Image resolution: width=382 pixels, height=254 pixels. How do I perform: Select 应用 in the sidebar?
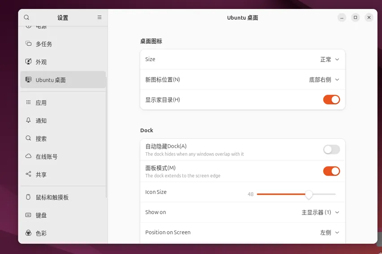tap(63, 103)
